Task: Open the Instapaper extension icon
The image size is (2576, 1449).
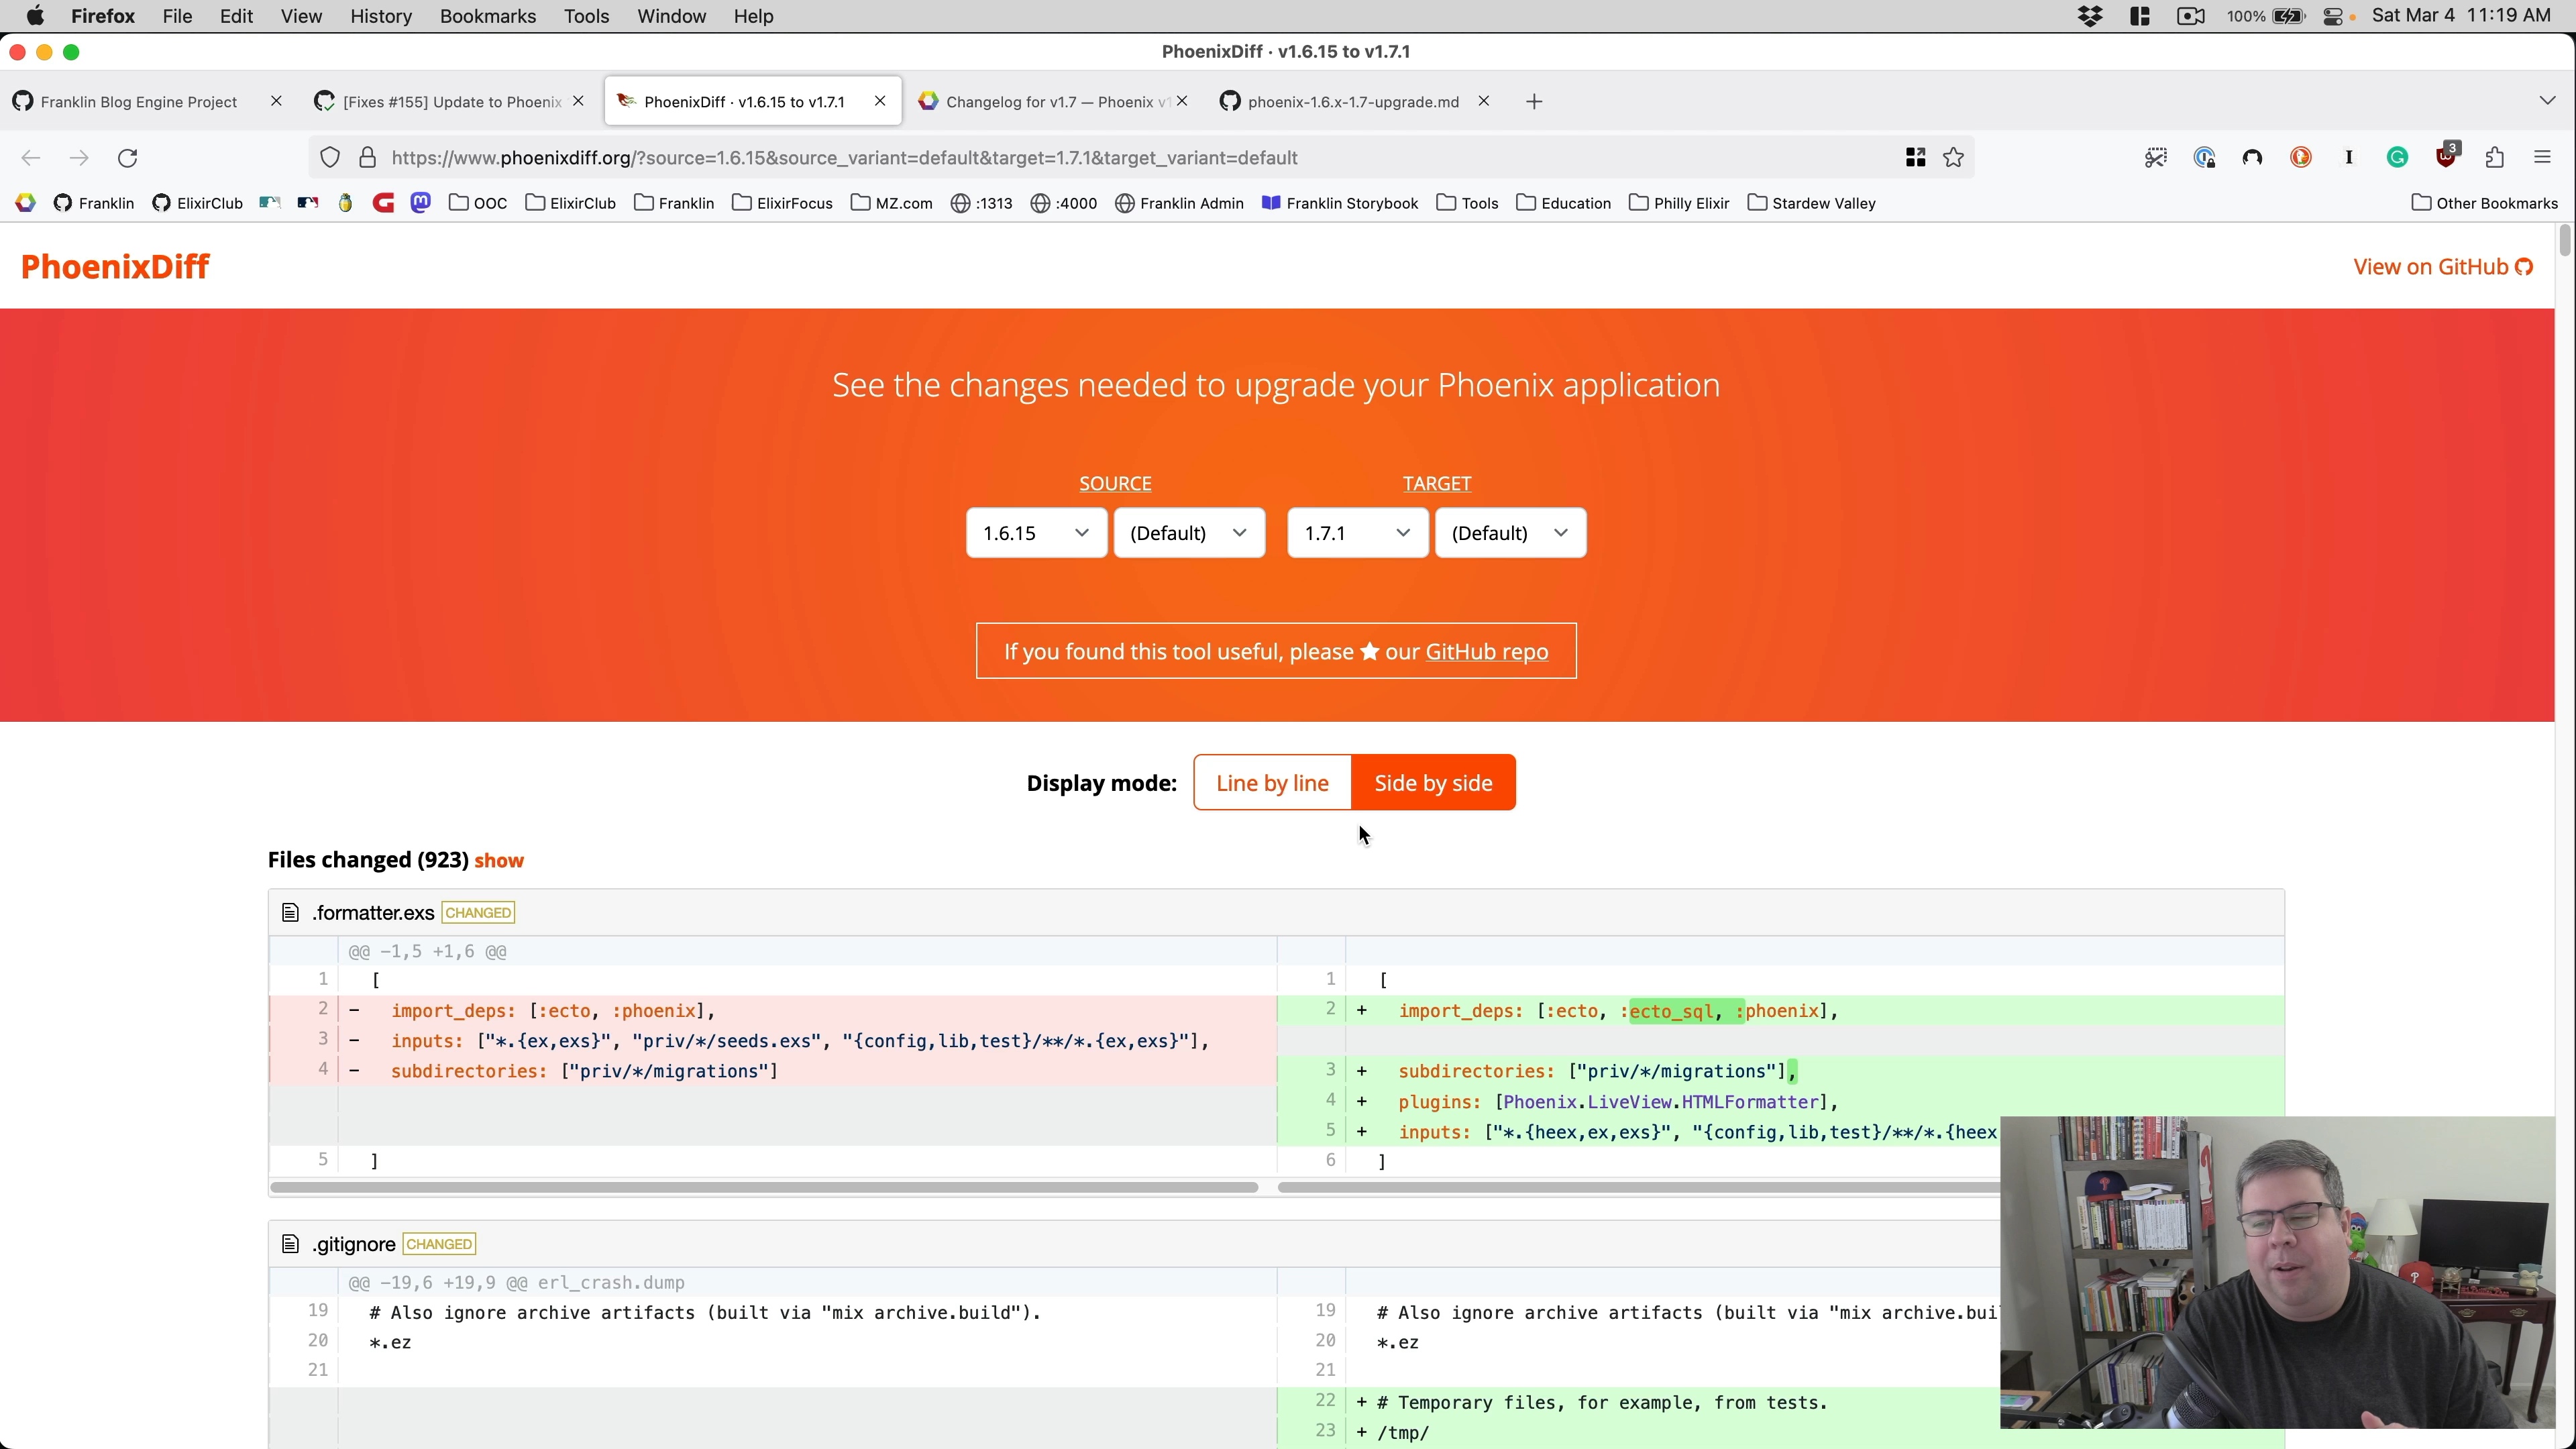Action: pyautogui.click(x=2349, y=158)
